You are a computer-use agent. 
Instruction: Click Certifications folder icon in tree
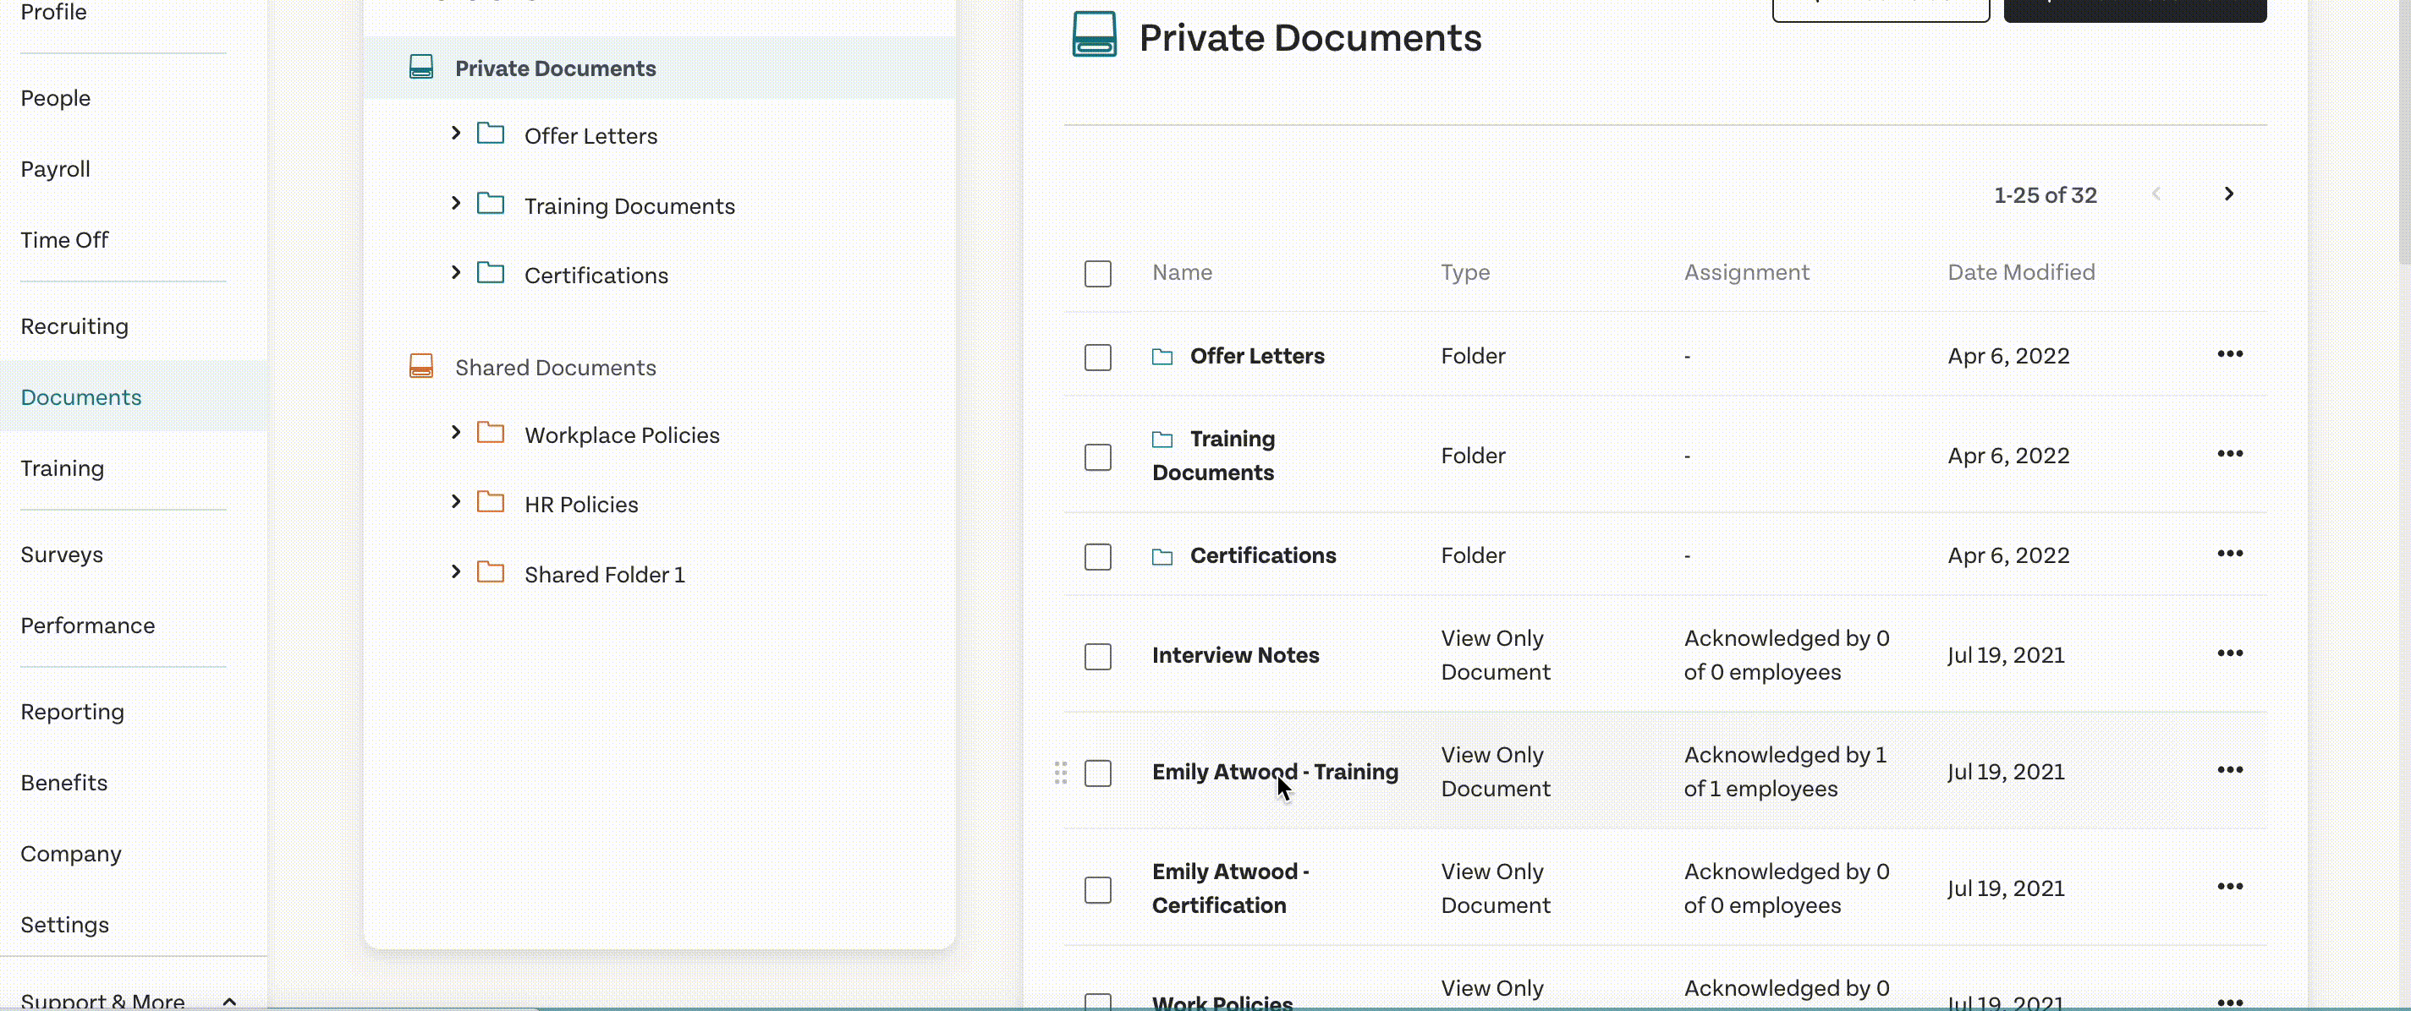491,273
